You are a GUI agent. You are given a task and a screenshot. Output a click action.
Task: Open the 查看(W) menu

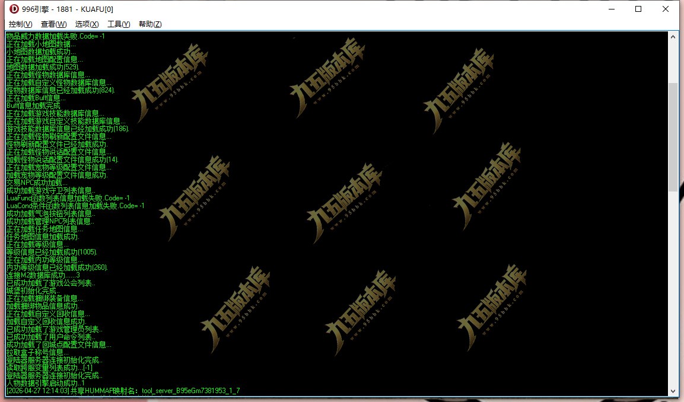(53, 24)
